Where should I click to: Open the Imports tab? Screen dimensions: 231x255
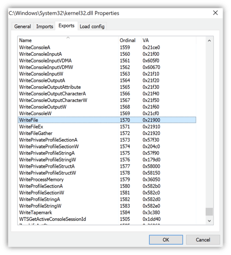45,26
